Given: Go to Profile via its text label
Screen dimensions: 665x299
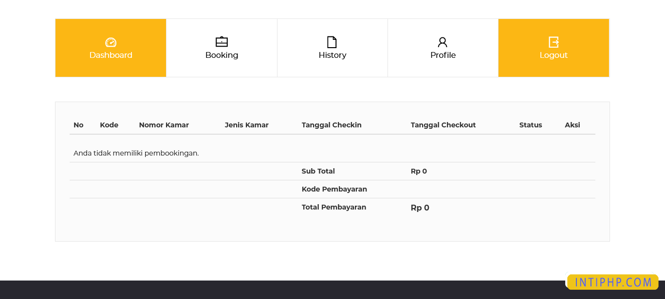Looking at the screenshot, I should (x=443, y=55).
